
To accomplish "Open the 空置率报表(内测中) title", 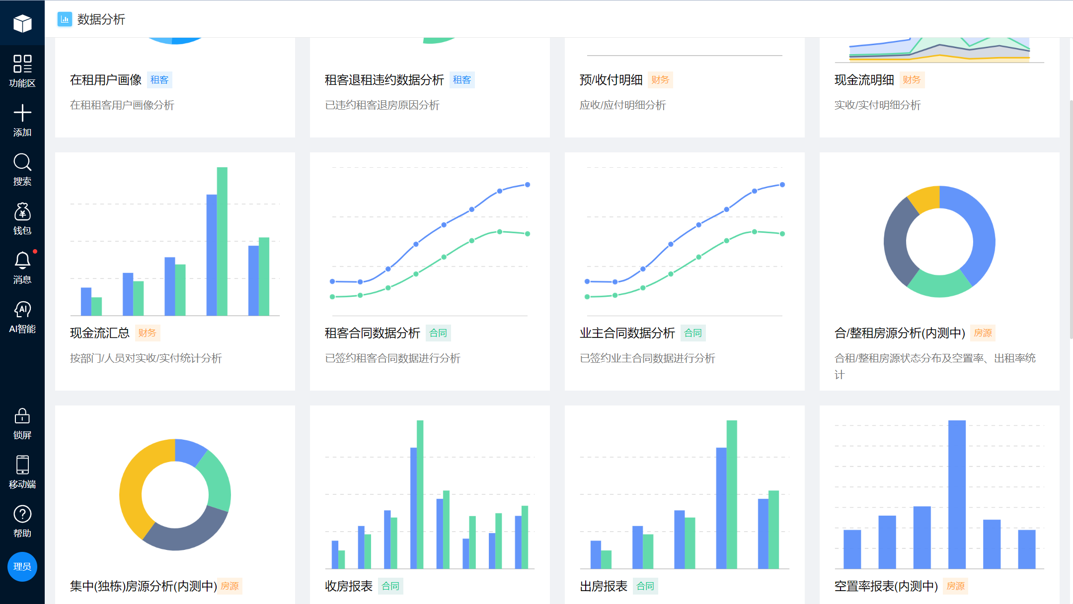I will click(x=886, y=586).
